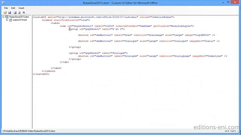This screenshot has width=241, height=135.
Task: Click the closing </tabs> tag
Action: point(56,68)
